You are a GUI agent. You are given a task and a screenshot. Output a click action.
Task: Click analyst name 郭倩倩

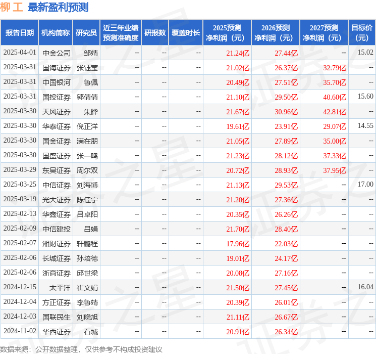coord(87,97)
